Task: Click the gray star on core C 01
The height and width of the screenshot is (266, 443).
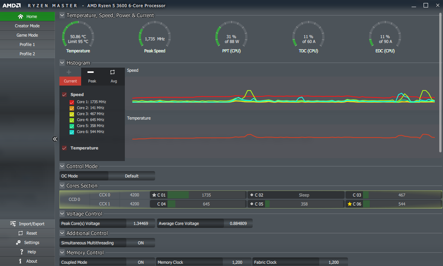Action: coord(154,195)
